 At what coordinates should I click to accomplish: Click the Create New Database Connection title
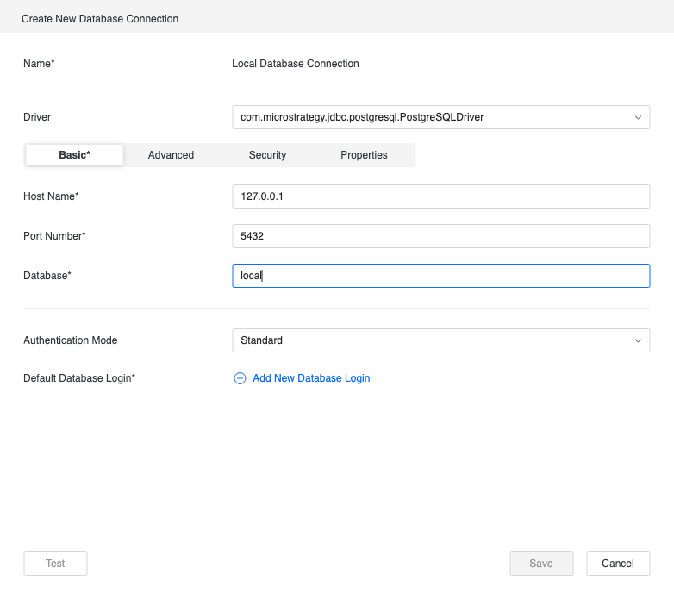pos(100,19)
